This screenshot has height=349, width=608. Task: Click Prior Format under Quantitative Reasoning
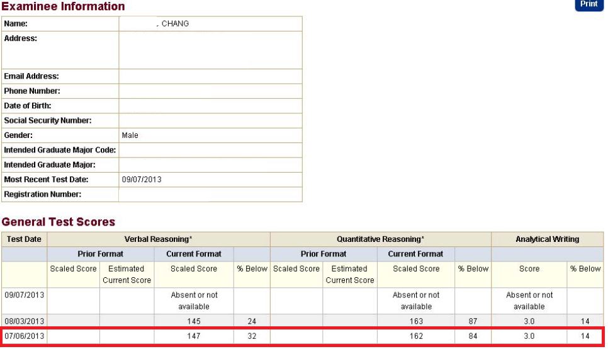click(x=324, y=255)
